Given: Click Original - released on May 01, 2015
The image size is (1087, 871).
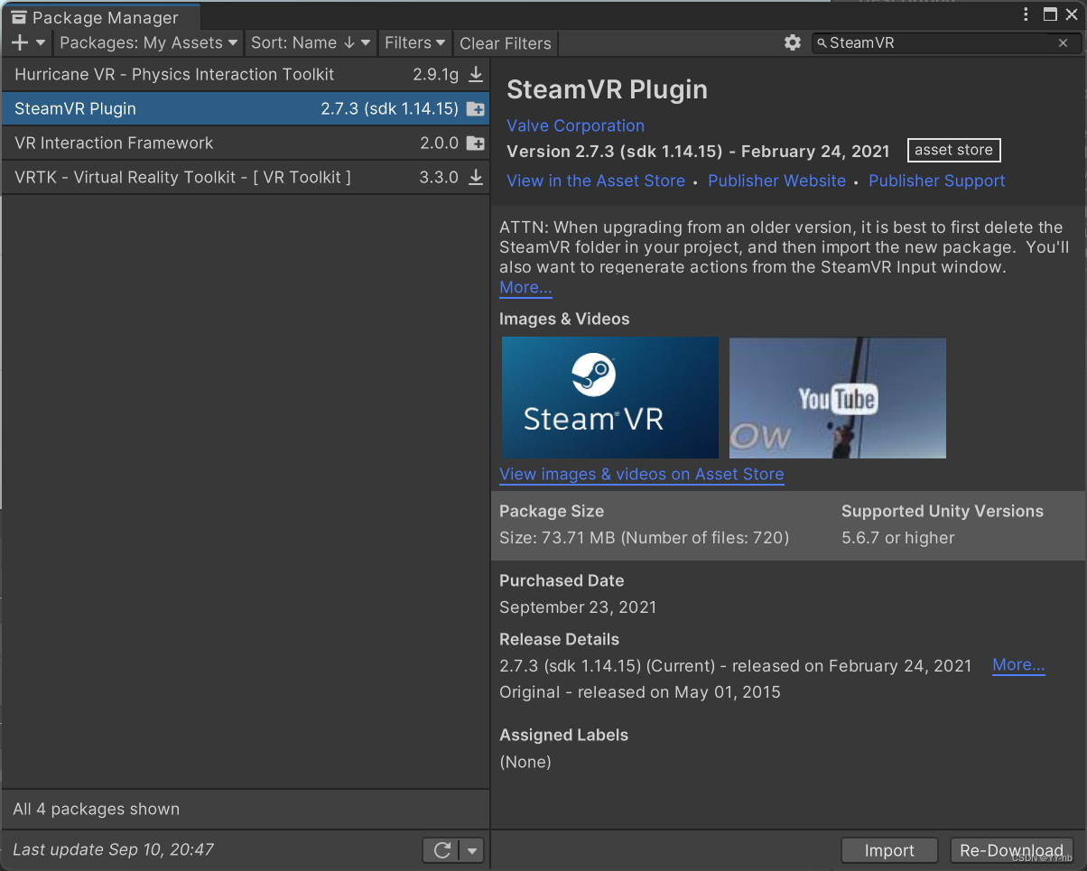Looking at the screenshot, I should pyautogui.click(x=640, y=692).
